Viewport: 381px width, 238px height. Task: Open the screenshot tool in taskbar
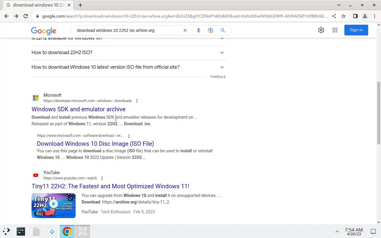coord(83,231)
